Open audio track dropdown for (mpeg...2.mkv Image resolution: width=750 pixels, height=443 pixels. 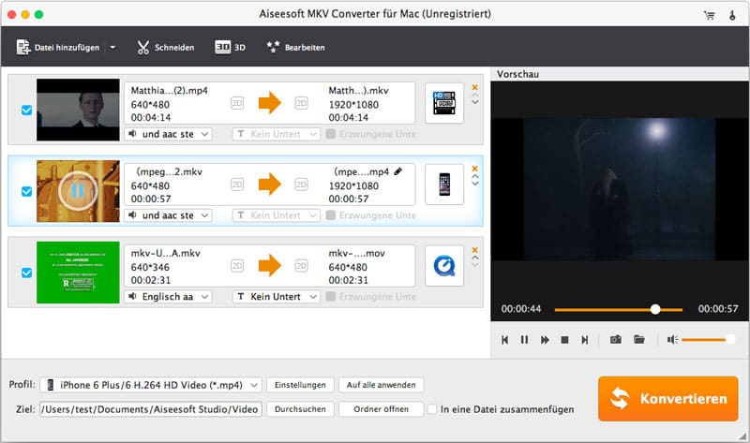168,215
